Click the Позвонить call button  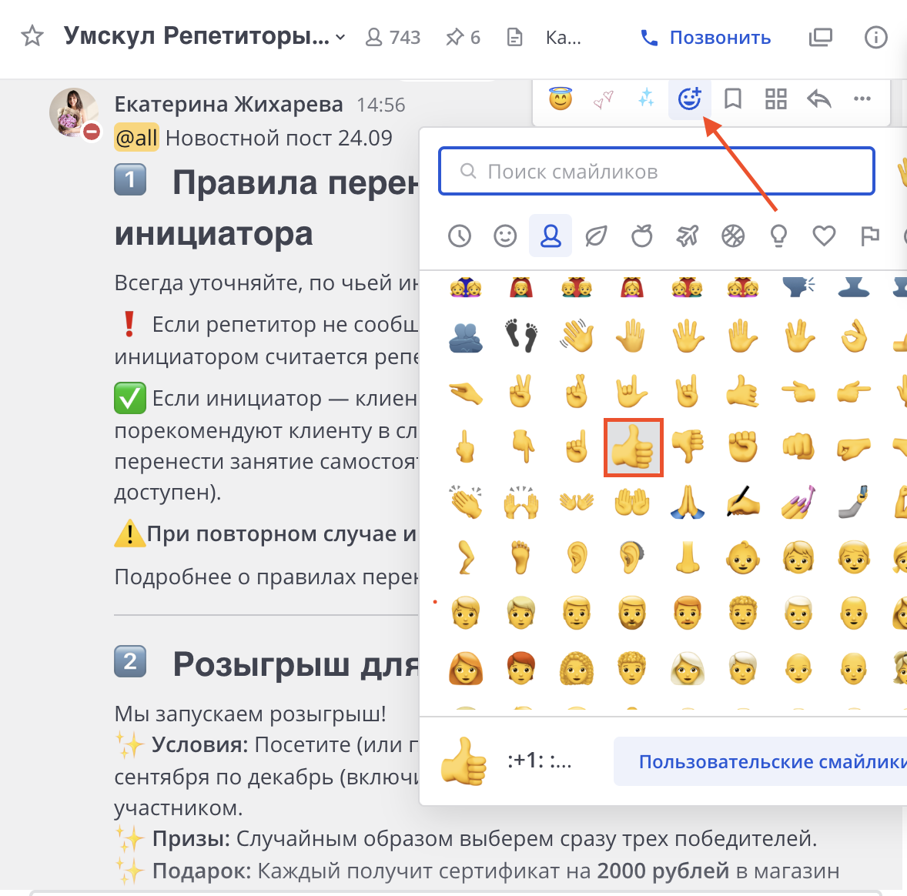pyautogui.click(x=706, y=38)
